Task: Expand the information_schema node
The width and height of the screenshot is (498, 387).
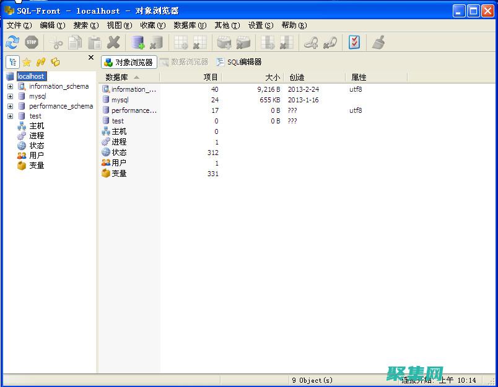Action: [10, 86]
